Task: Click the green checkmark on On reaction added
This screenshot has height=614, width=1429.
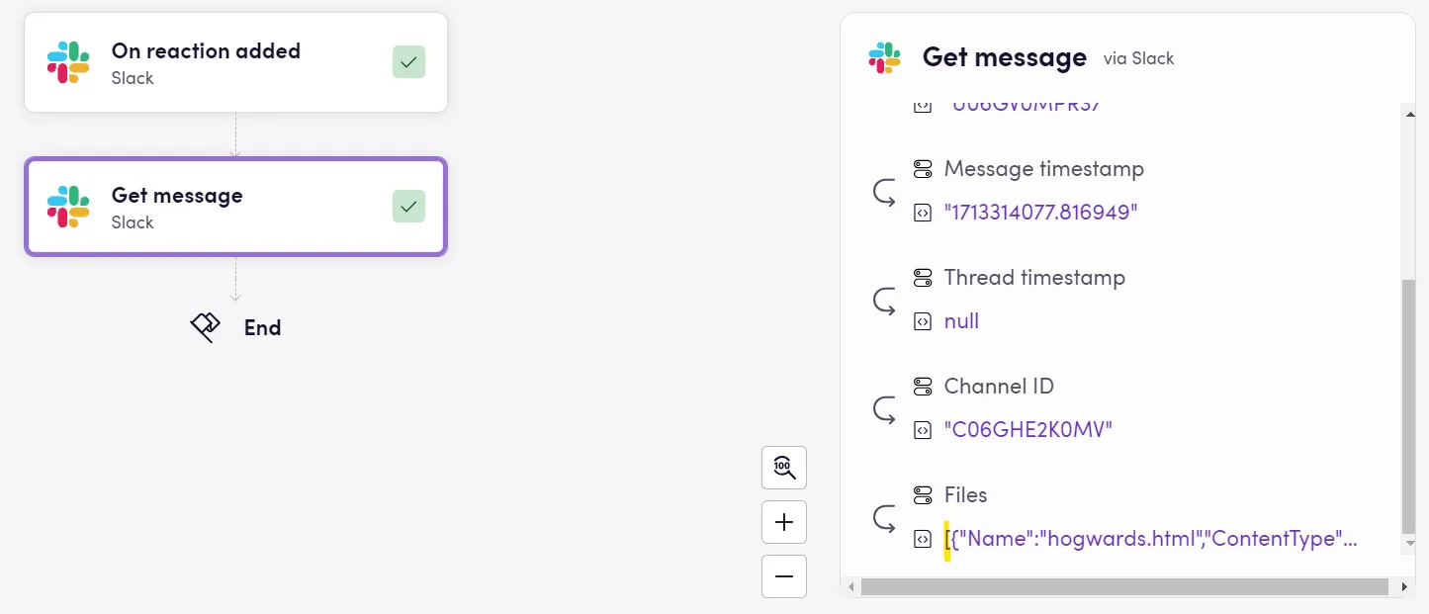Action: click(408, 61)
